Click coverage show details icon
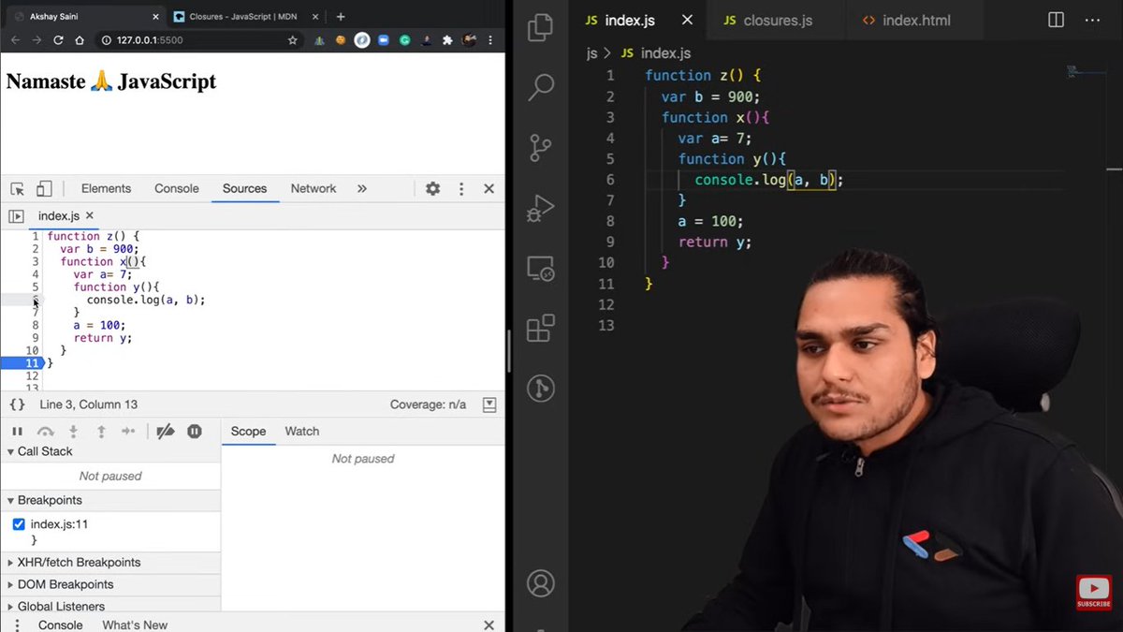The width and height of the screenshot is (1123, 632). 489,404
